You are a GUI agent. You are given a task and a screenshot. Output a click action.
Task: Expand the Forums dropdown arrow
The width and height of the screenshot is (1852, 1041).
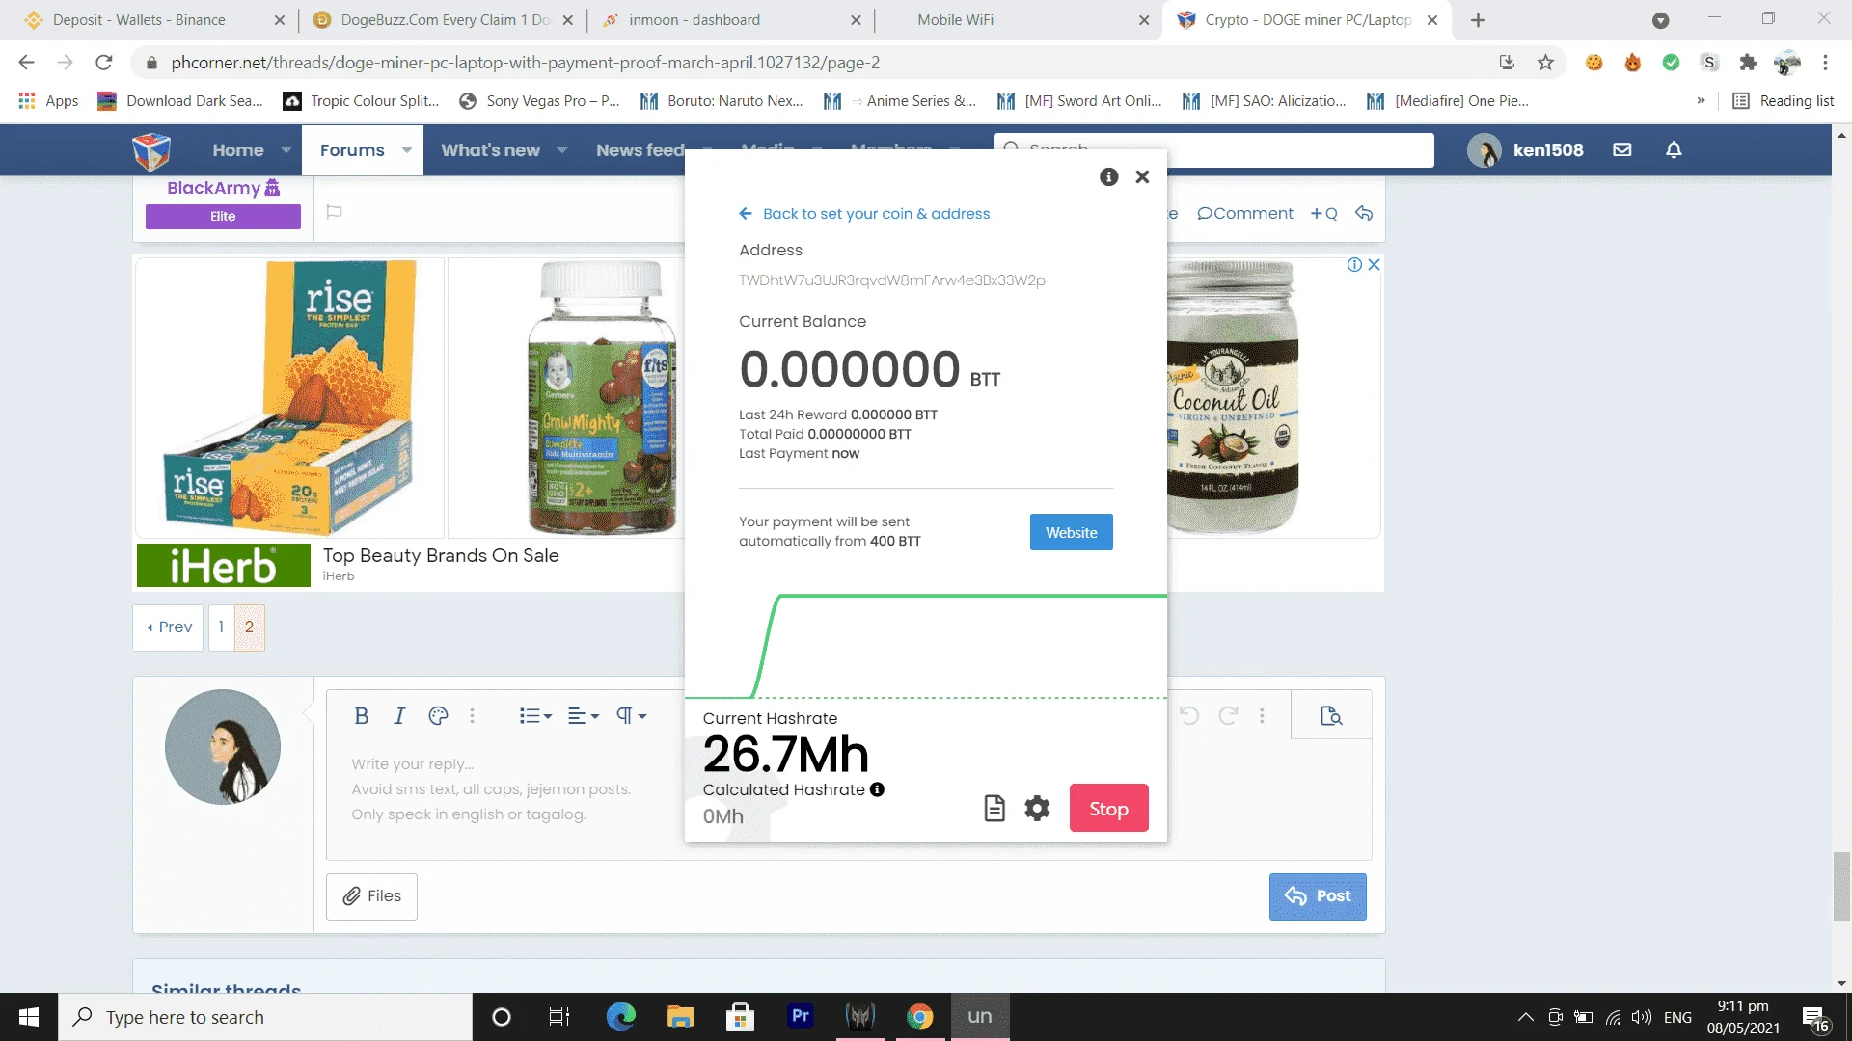[407, 150]
